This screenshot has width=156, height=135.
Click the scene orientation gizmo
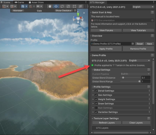[x=78, y=18]
